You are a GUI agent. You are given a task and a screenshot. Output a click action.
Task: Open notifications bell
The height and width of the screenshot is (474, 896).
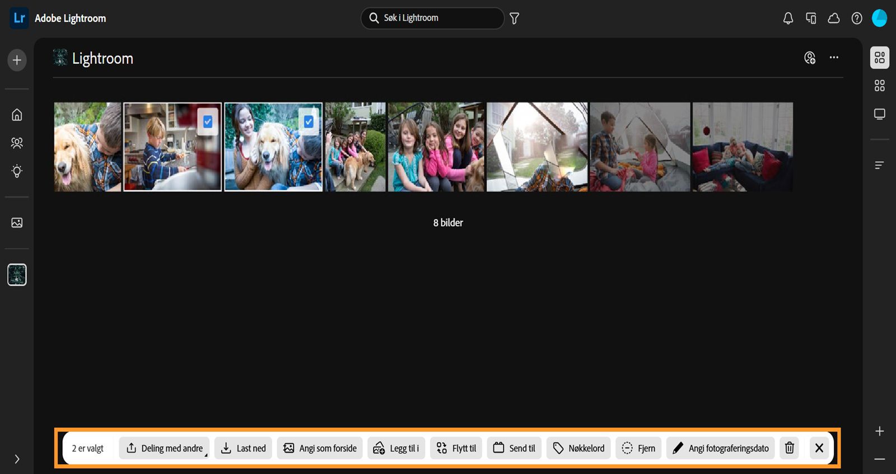pyautogui.click(x=788, y=18)
